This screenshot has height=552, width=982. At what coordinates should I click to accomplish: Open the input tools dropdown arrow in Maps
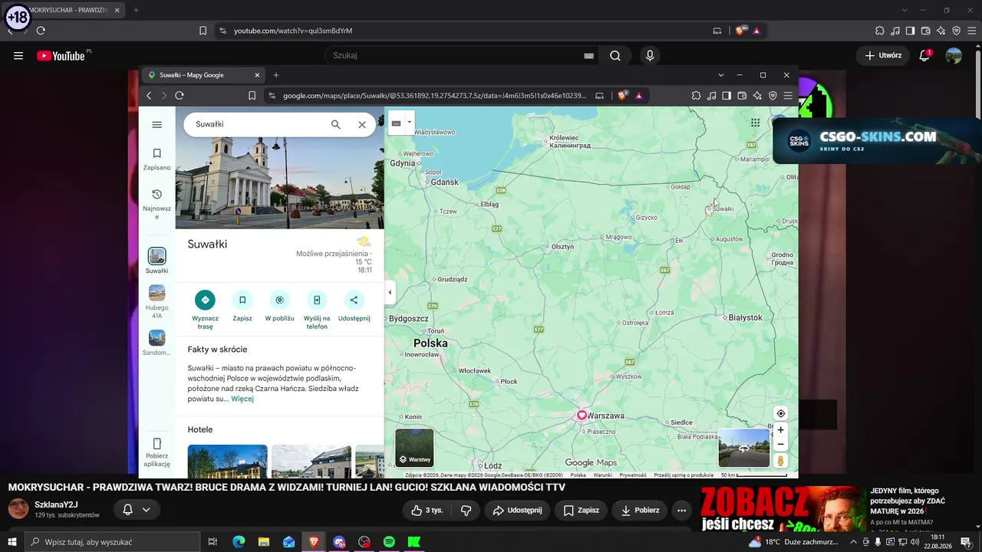tap(410, 122)
